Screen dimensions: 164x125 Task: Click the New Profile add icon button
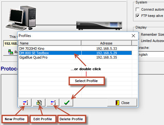pyautogui.click(x=25, y=103)
